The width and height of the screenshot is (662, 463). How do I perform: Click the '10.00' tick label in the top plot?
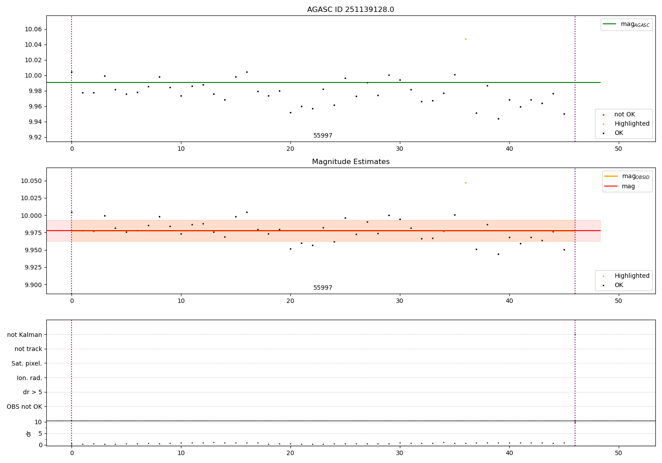[33, 76]
